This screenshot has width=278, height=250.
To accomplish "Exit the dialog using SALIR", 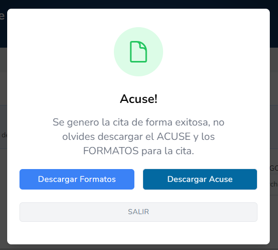I will (138, 212).
